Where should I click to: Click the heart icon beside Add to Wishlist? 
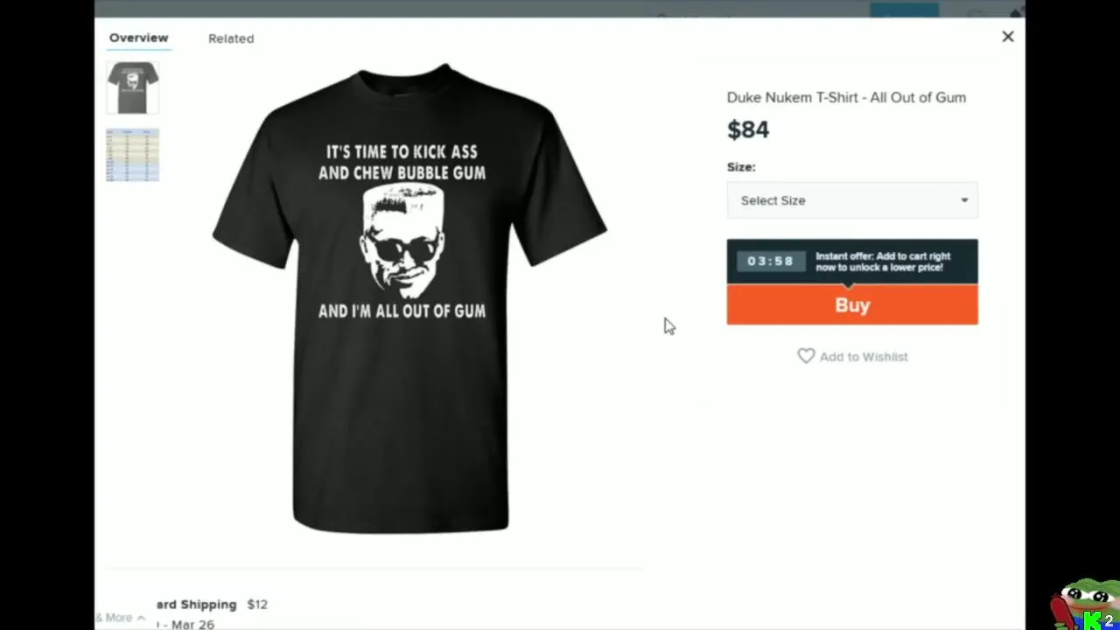pos(806,356)
